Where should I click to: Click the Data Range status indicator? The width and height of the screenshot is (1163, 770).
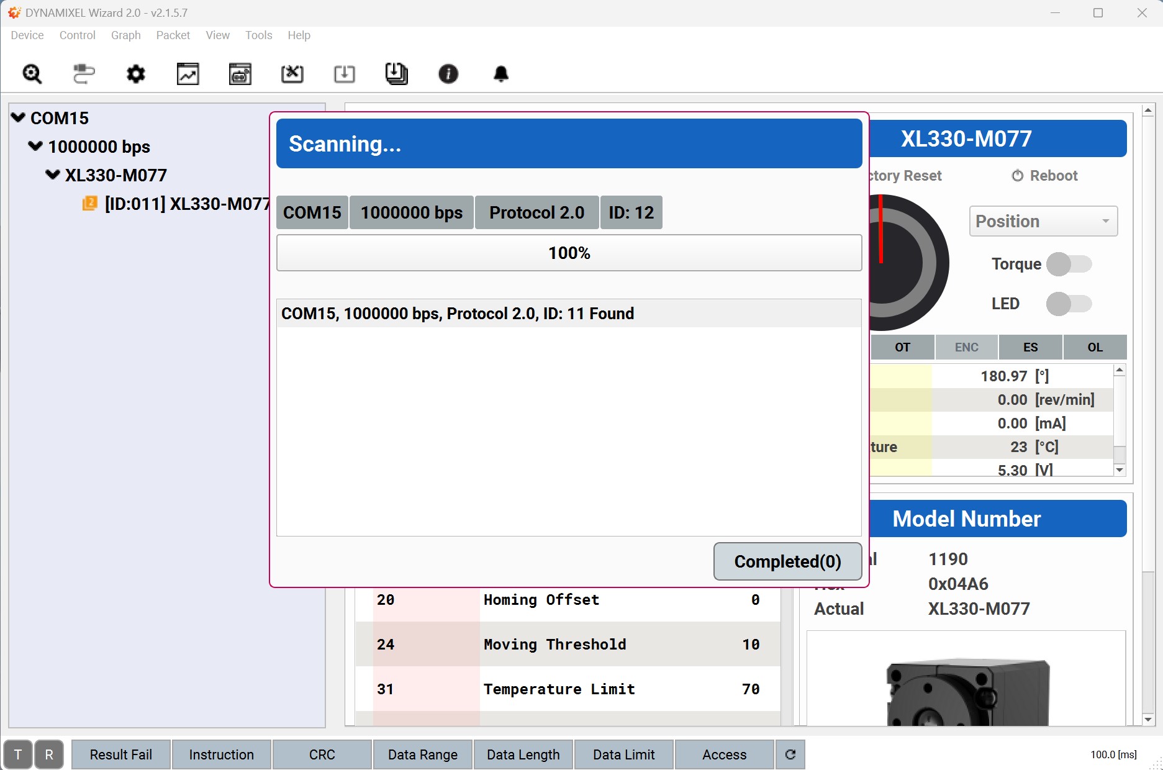pyautogui.click(x=423, y=754)
